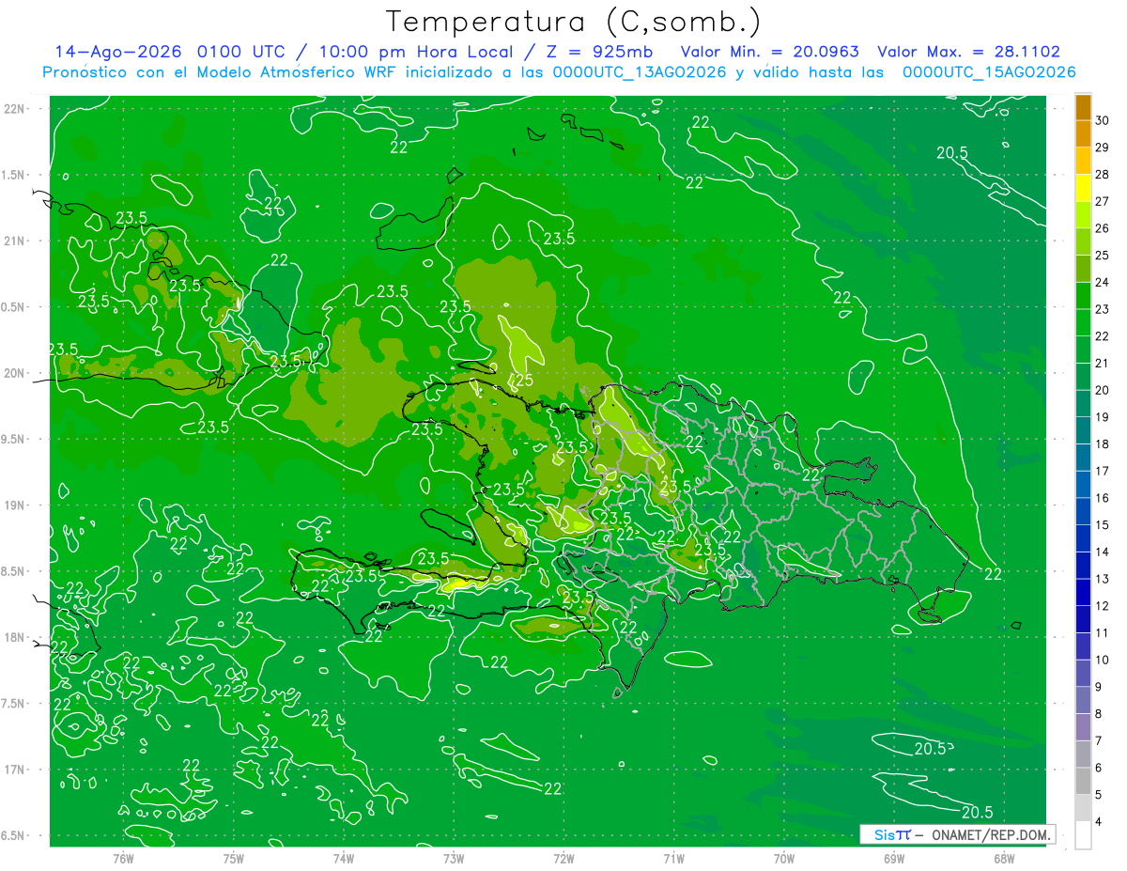Click legend value 21 on the color bar
The image size is (1127, 871).
coord(1102,363)
